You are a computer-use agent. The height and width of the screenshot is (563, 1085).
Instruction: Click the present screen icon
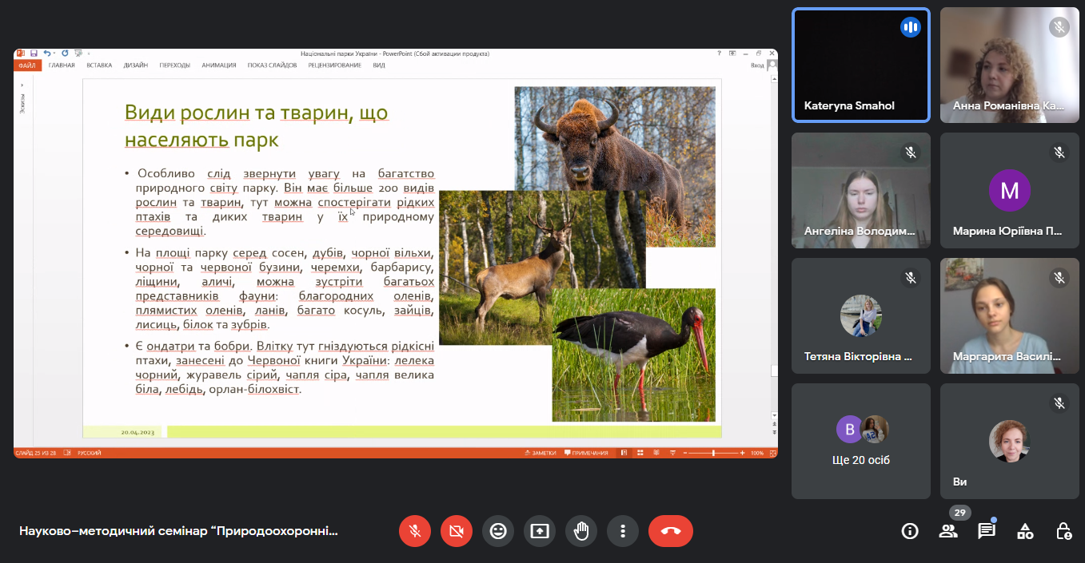(x=540, y=531)
